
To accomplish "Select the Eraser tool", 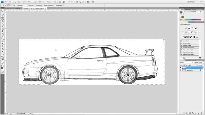I will coord(2,36).
